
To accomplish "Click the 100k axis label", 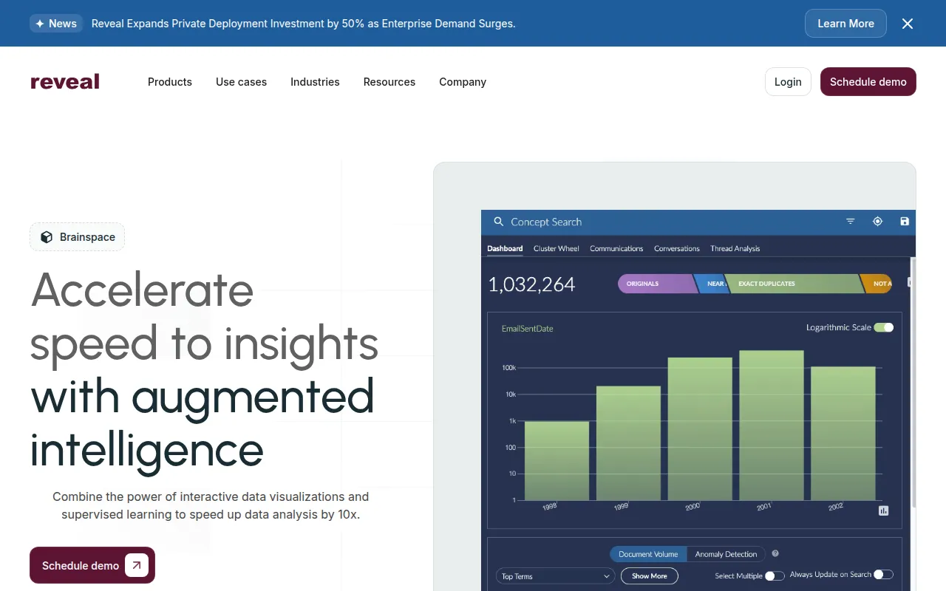I will pyautogui.click(x=508, y=368).
